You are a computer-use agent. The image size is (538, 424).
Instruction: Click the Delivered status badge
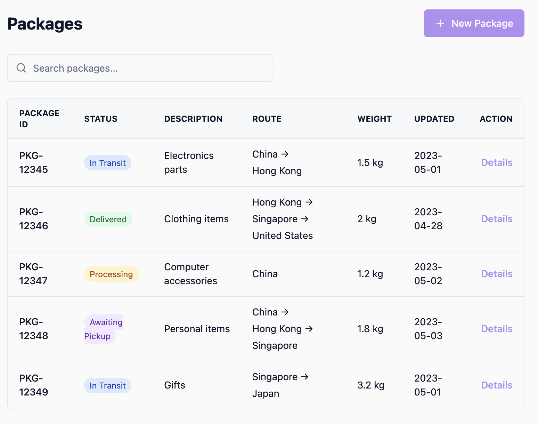click(x=108, y=219)
